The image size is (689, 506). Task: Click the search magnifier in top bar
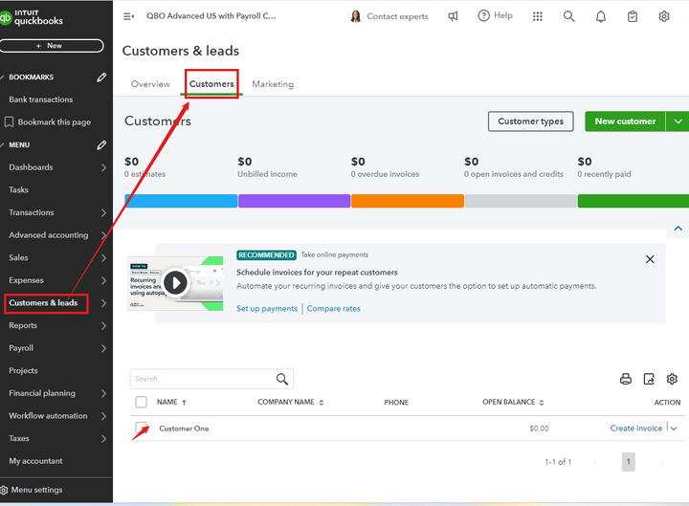pyautogui.click(x=569, y=16)
